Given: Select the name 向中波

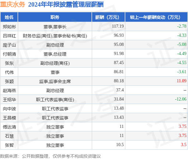Looking at the screenshot, I should pyautogui.click(x=9, y=109).
